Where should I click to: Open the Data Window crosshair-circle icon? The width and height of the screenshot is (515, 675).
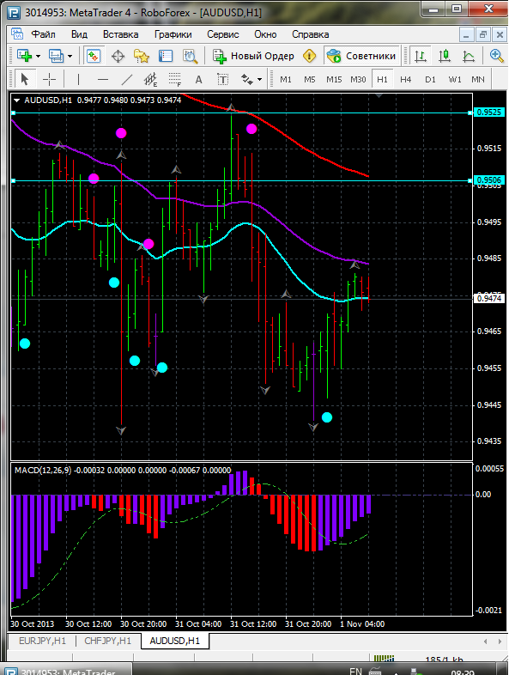(118, 56)
